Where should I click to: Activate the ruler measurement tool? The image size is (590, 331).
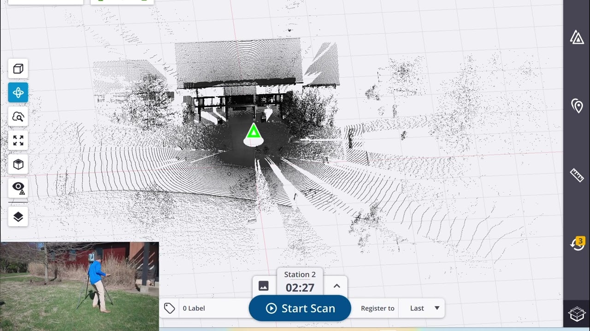click(x=577, y=175)
